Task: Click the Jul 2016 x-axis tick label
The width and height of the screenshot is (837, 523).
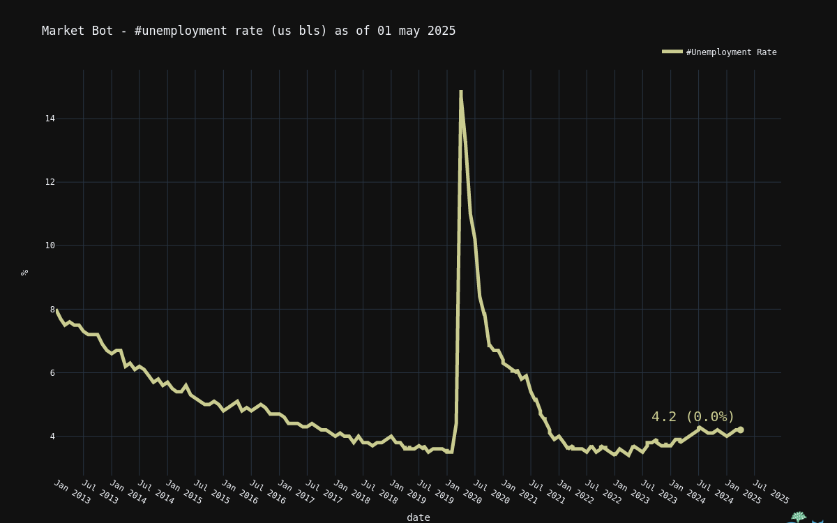Action: (x=267, y=492)
